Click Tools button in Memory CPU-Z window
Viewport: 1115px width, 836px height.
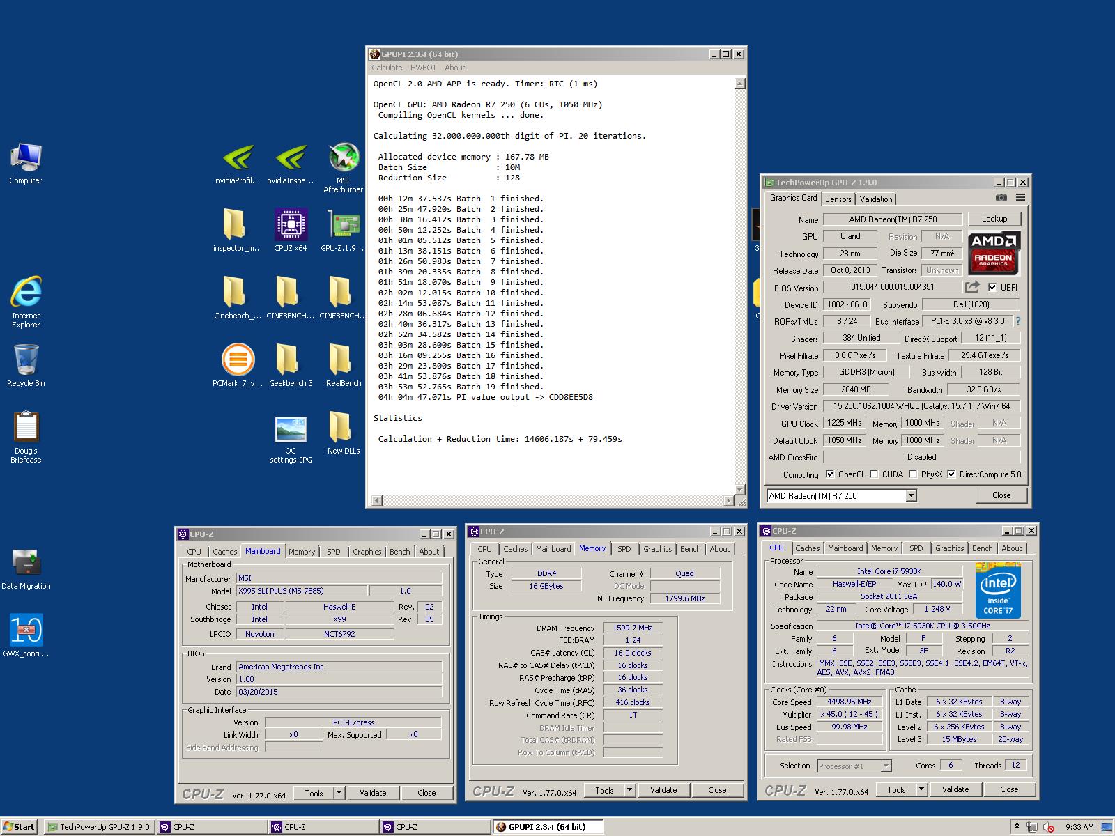point(604,790)
